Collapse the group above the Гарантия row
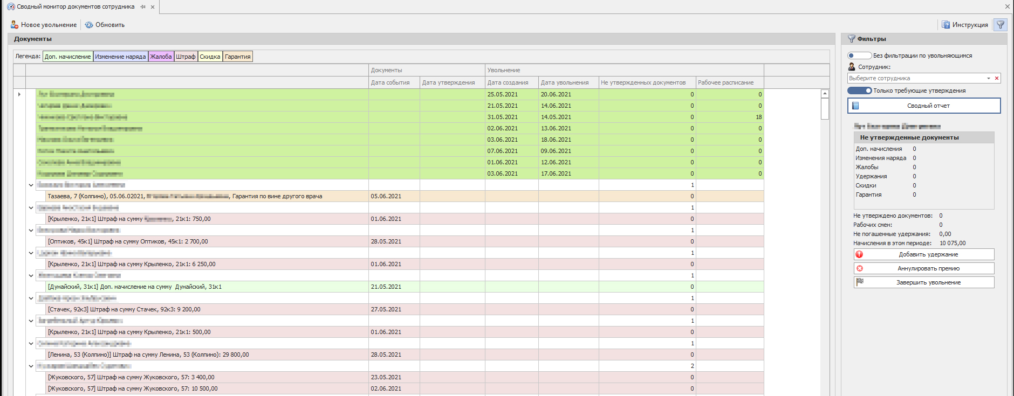 (x=31, y=185)
